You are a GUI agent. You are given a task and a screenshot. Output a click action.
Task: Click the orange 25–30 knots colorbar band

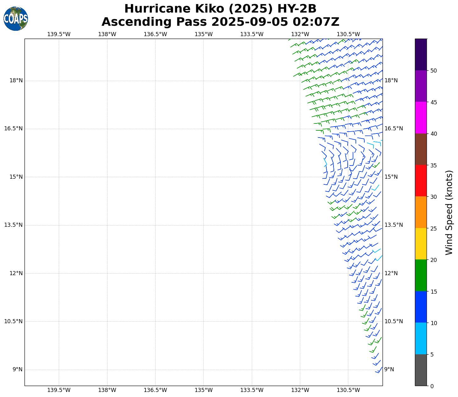[x=421, y=212]
